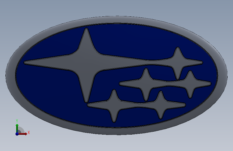Select the small star joined to the large star
233x151 pixels.
(x=178, y=63)
